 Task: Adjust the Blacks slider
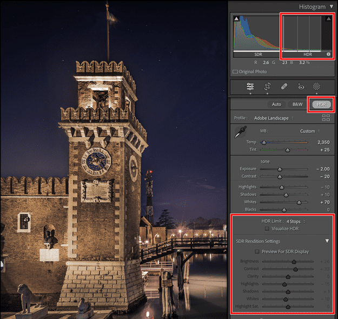coord(284,210)
